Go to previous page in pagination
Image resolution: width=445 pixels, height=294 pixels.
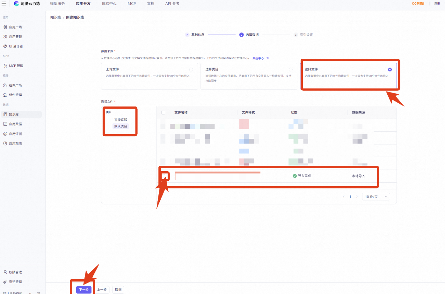tap(344, 197)
